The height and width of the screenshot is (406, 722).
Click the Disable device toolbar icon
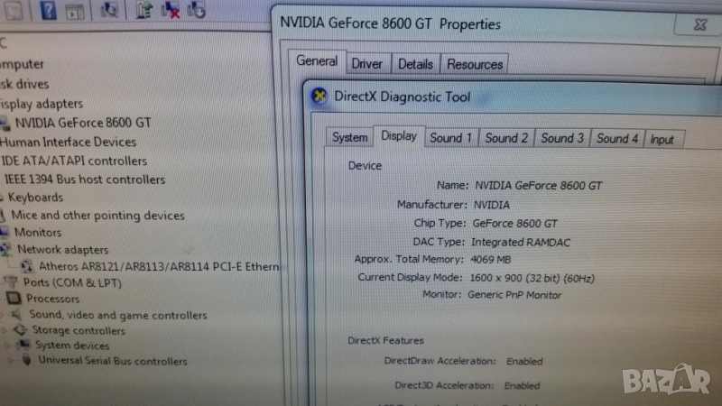point(196,10)
